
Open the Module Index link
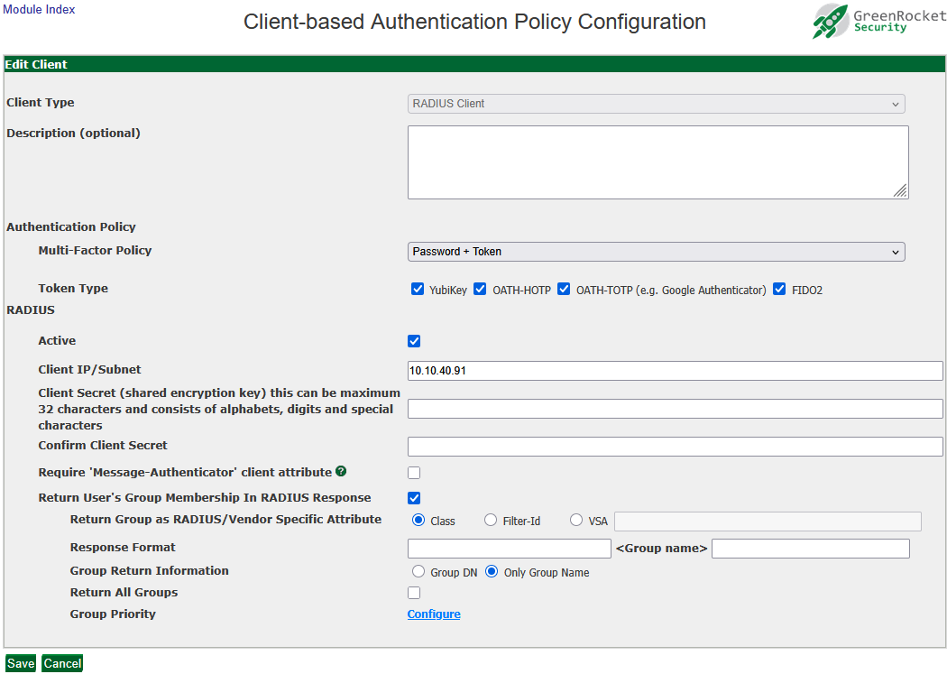[40, 10]
